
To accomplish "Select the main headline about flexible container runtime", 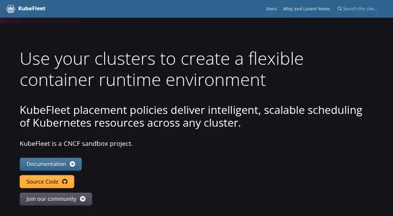I will coord(162,69).
